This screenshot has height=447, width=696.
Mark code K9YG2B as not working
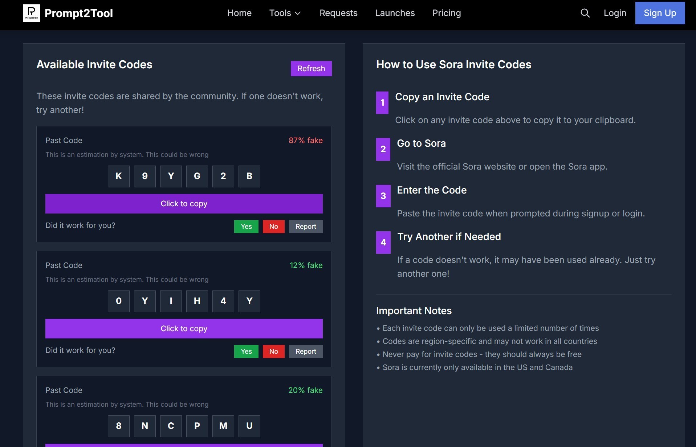pyautogui.click(x=273, y=227)
